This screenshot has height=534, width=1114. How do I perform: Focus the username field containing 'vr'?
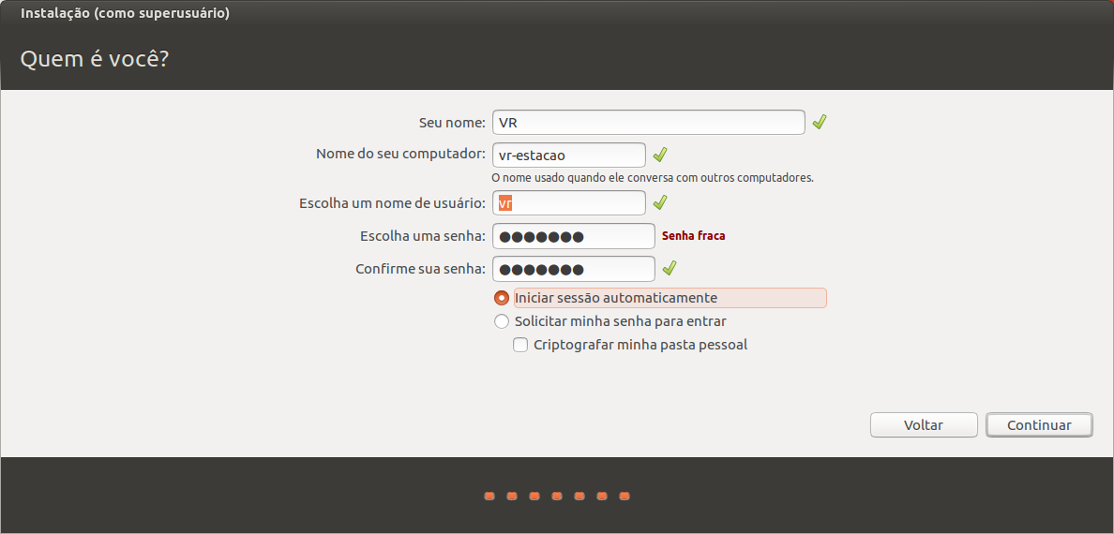click(x=569, y=203)
